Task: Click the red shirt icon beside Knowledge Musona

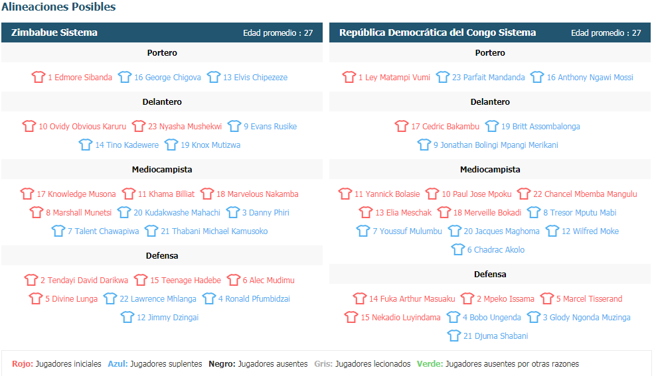Action: [x=27, y=194]
